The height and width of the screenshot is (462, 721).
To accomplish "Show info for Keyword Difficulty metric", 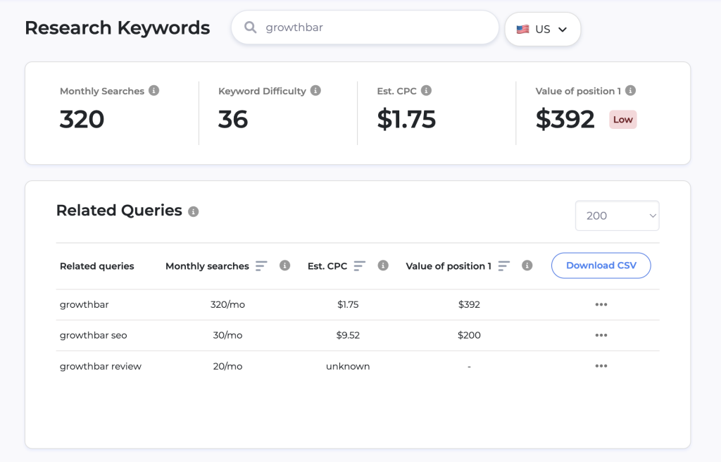I will tap(315, 91).
